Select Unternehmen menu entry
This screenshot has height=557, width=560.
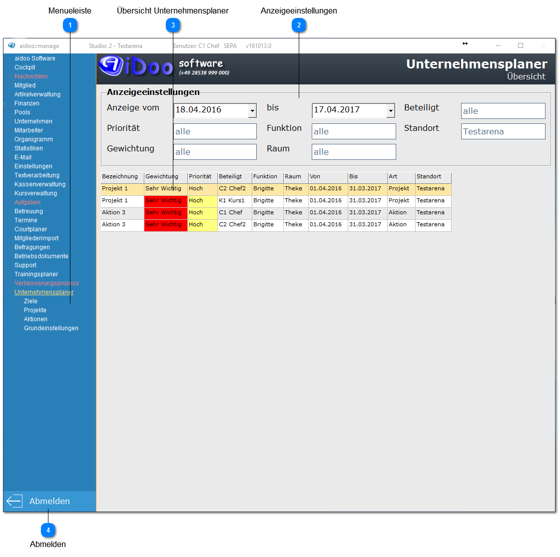pos(33,121)
